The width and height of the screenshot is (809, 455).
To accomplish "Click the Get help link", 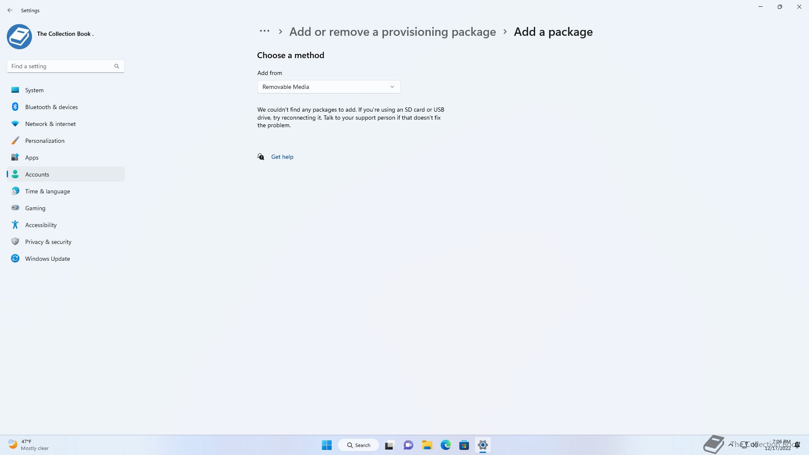I will (282, 157).
